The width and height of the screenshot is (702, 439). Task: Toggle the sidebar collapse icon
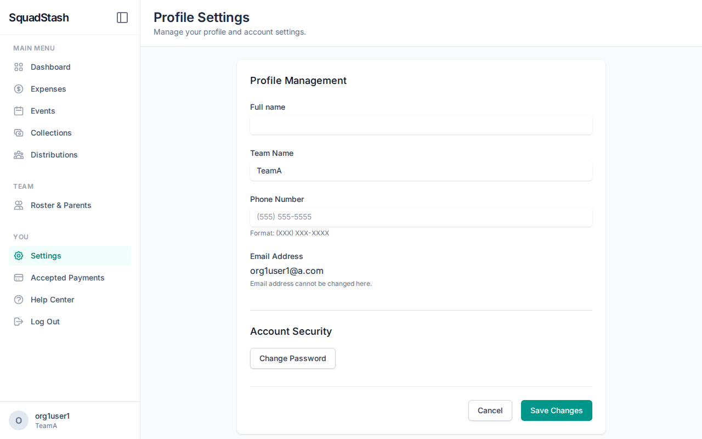pos(122,17)
